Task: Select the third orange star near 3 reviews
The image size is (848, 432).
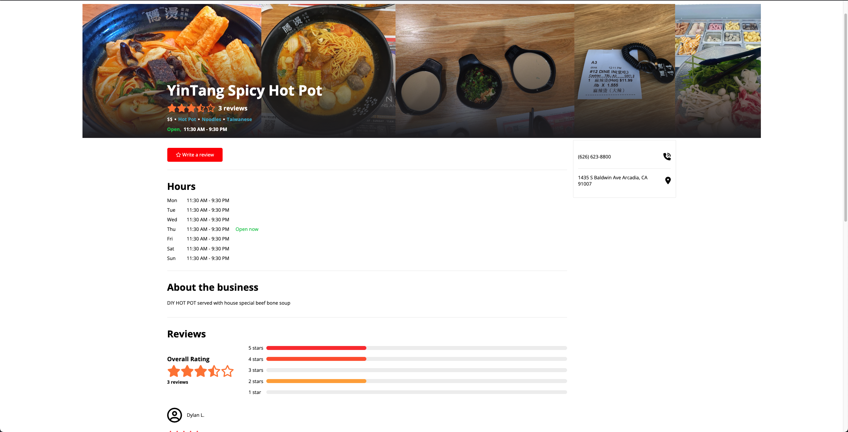Action: pyautogui.click(x=191, y=108)
